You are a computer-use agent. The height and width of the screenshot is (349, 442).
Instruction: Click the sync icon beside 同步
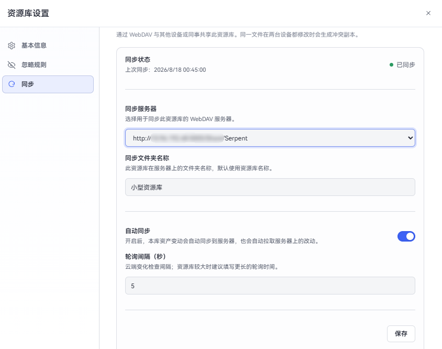click(12, 84)
